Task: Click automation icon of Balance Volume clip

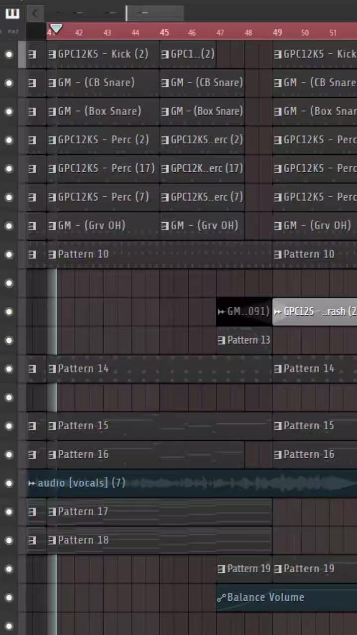Action: (x=221, y=598)
